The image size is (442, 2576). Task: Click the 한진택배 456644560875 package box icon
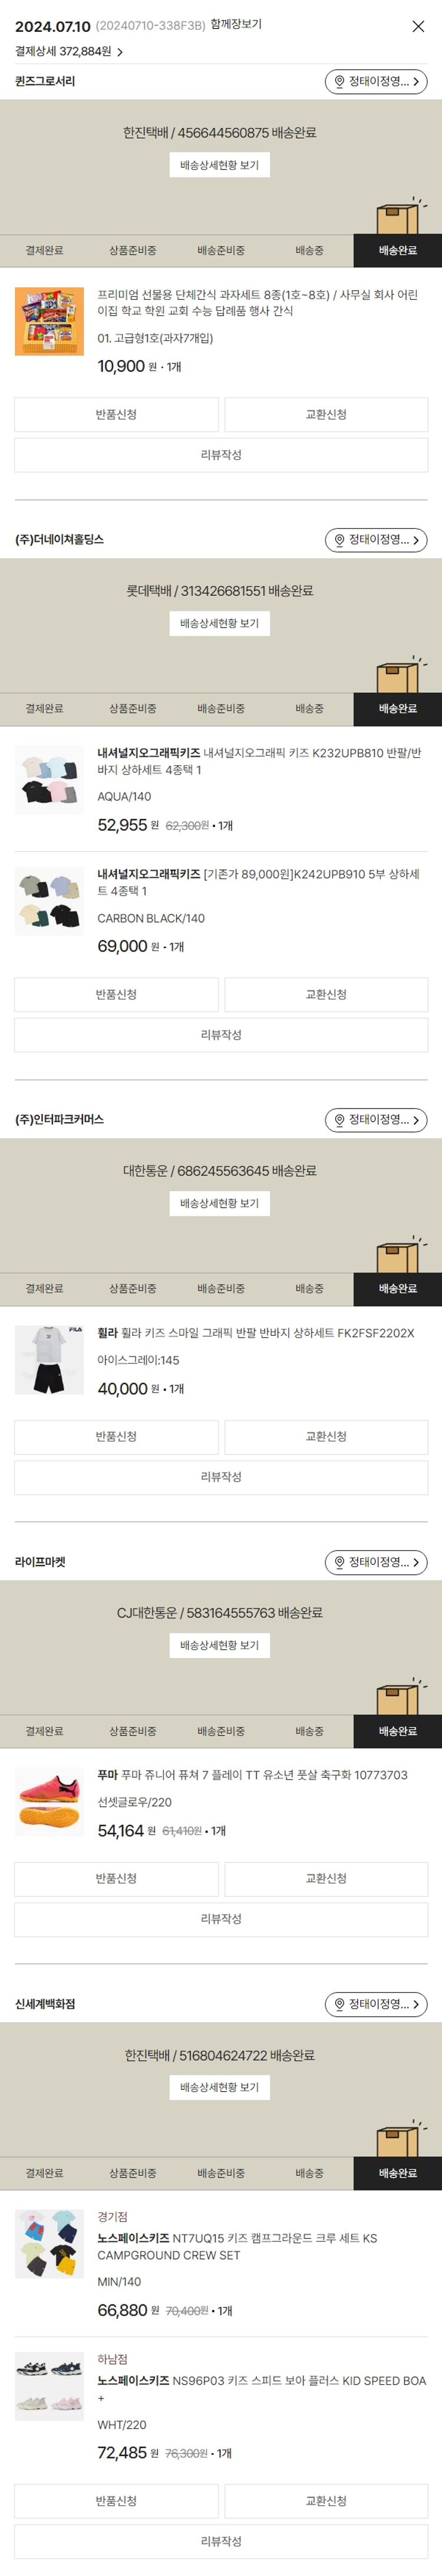point(398,217)
